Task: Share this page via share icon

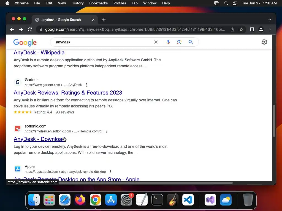Action: 232,29
